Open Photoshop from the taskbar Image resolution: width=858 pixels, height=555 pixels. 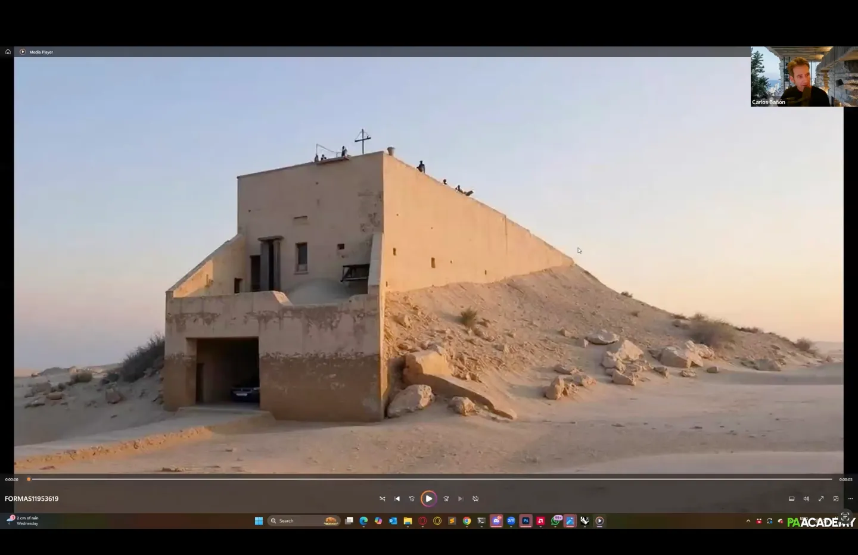[x=526, y=521]
